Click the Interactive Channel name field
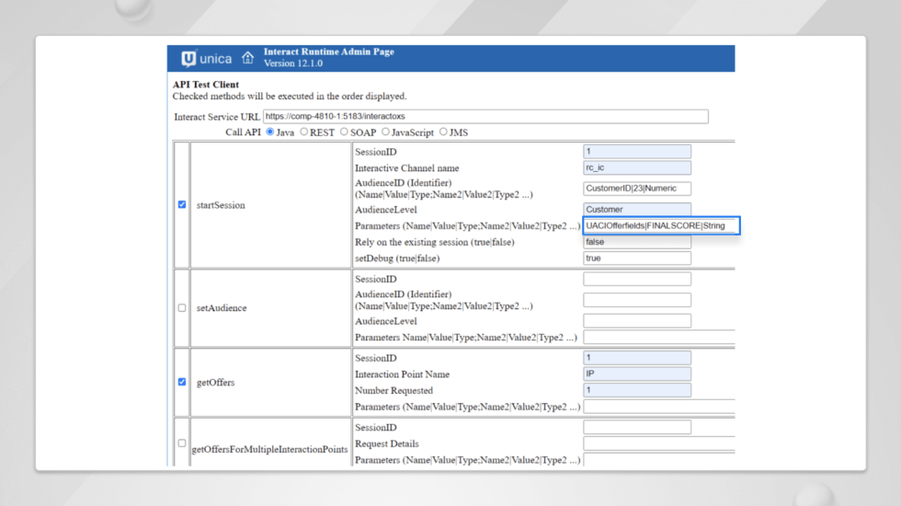901x506 pixels. click(x=637, y=167)
